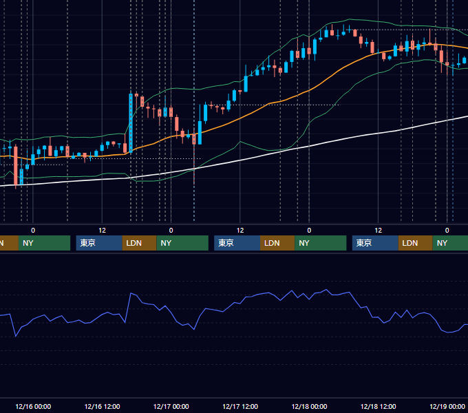The height and width of the screenshot is (413, 468).
Task: Select the NY session block above 12/19 00:00
Action: click(450, 243)
